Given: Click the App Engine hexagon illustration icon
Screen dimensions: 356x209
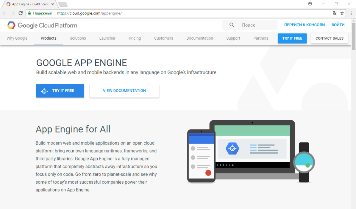Looking at the screenshot, I should (x=232, y=149).
